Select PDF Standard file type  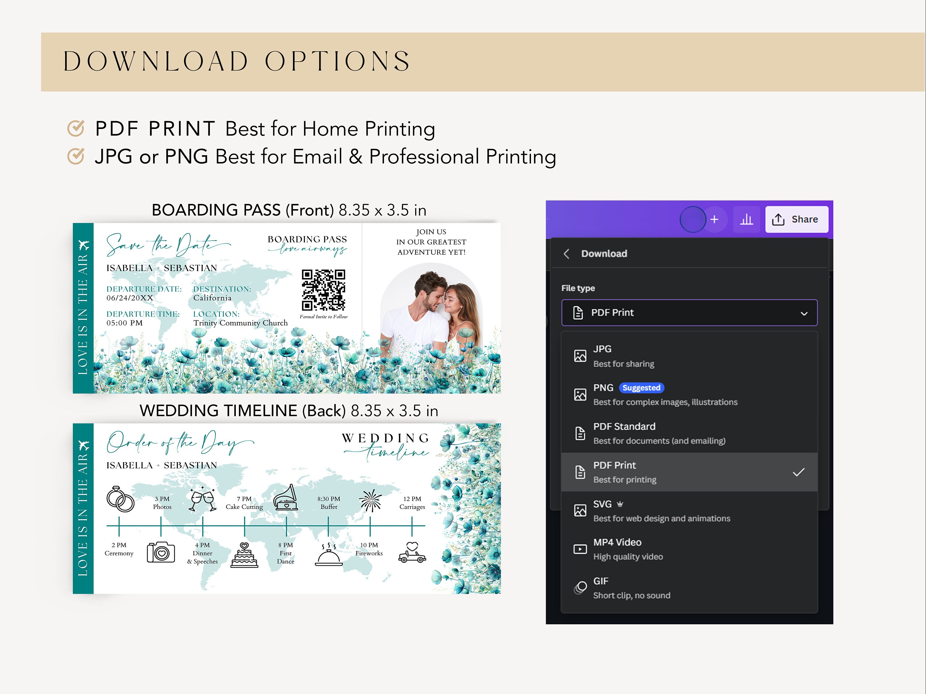coord(689,433)
